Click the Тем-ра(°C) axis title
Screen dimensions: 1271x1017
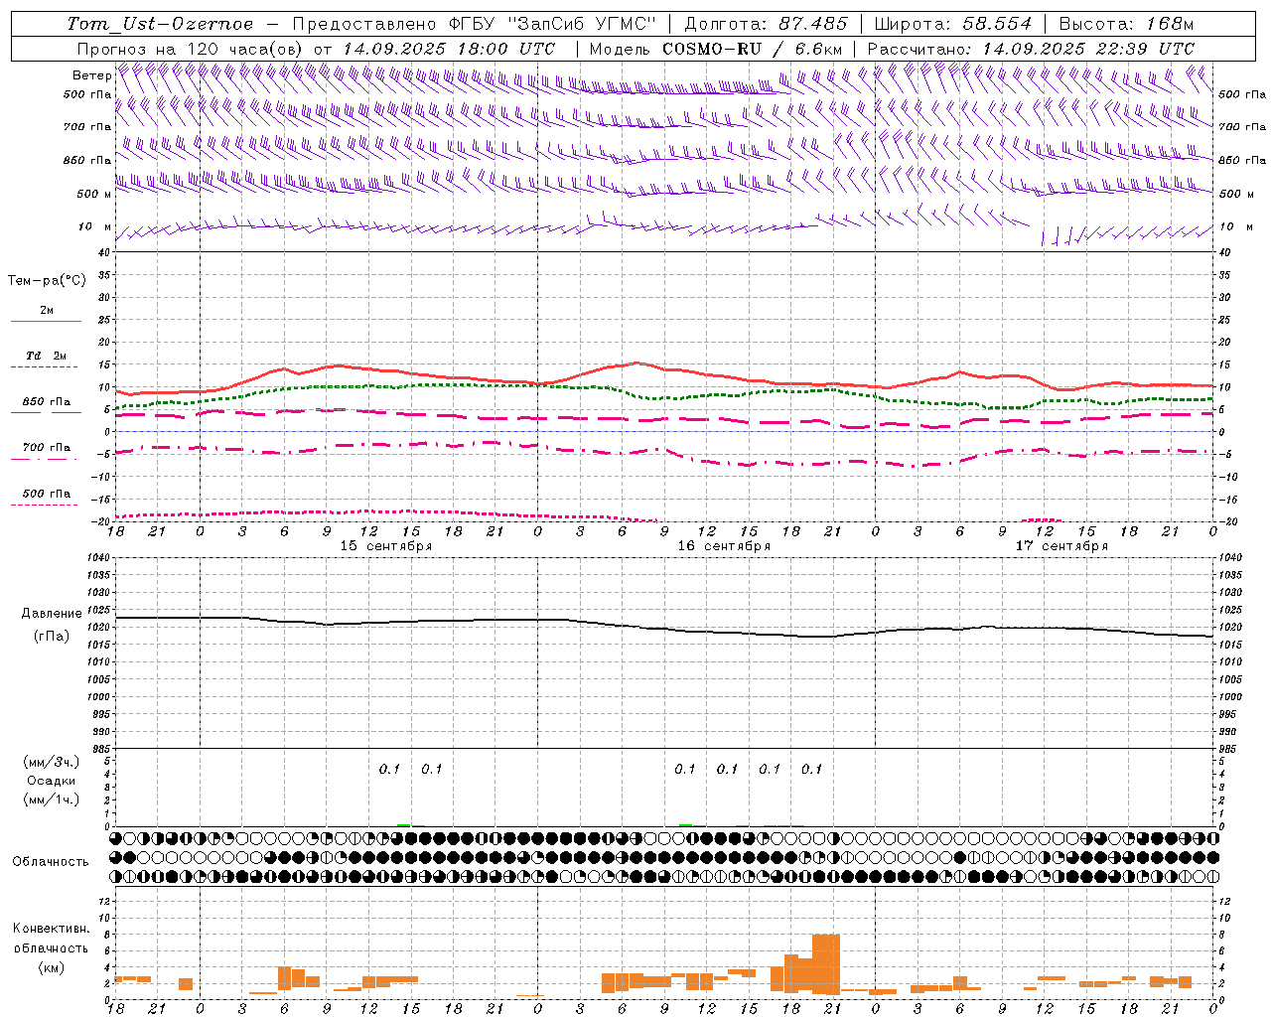coord(47,281)
